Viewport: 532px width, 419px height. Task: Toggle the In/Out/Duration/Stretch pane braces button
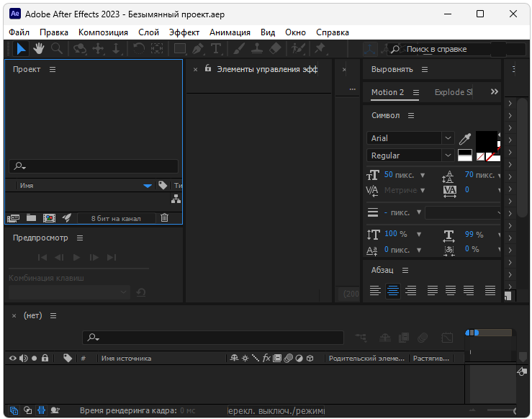(x=41, y=410)
